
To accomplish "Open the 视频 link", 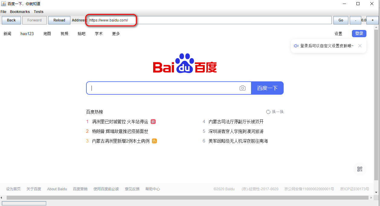I will point(64,34).
